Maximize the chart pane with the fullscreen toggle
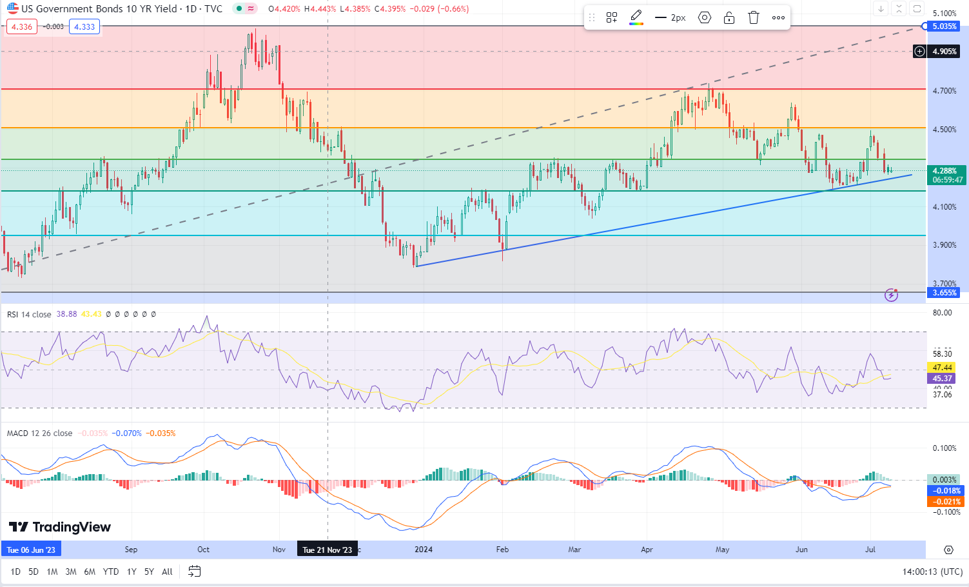Screen dimensions: 969x587 point(917,8)
